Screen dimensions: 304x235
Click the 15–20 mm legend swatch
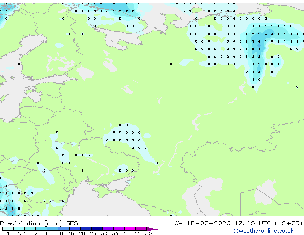click(x=75, y=229)
